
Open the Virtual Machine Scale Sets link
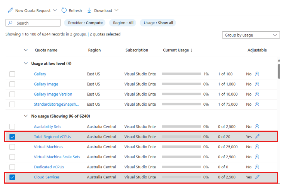(x=57, y=157)
